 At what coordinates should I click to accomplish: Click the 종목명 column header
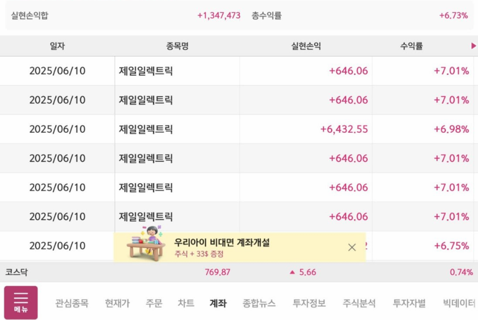pyautogui.click(x=177, y=46)
